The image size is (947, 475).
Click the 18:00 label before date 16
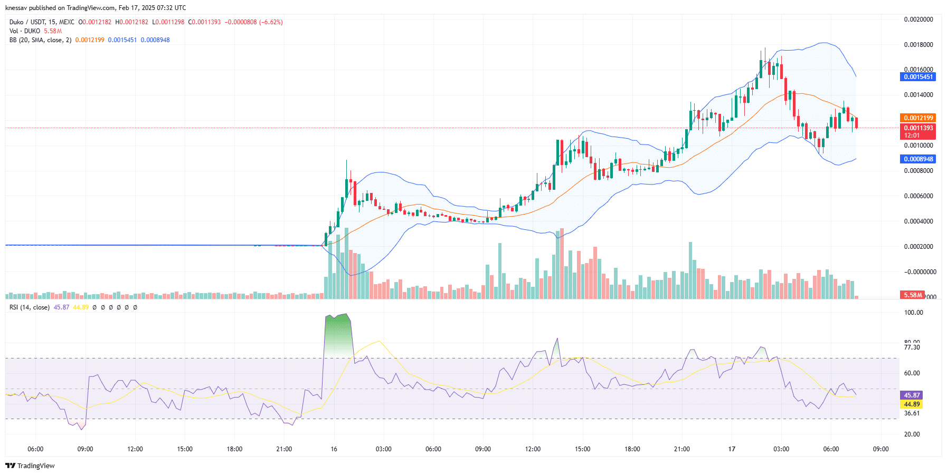[234, 449]
